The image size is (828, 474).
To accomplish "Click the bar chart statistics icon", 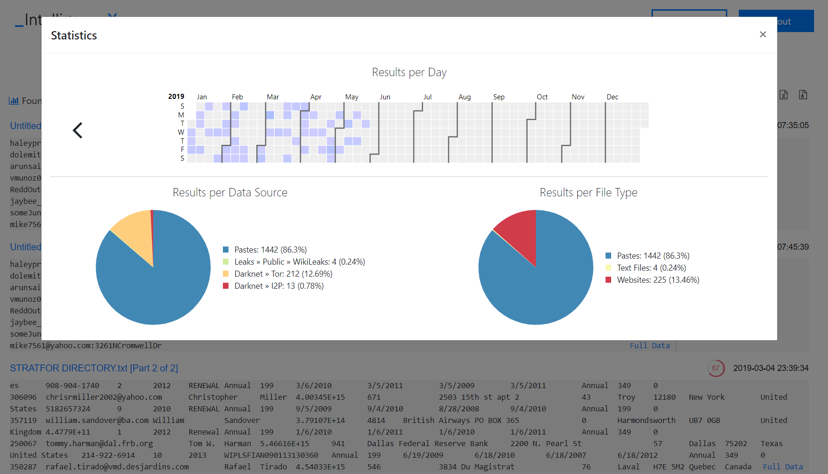I will point(14,101).
